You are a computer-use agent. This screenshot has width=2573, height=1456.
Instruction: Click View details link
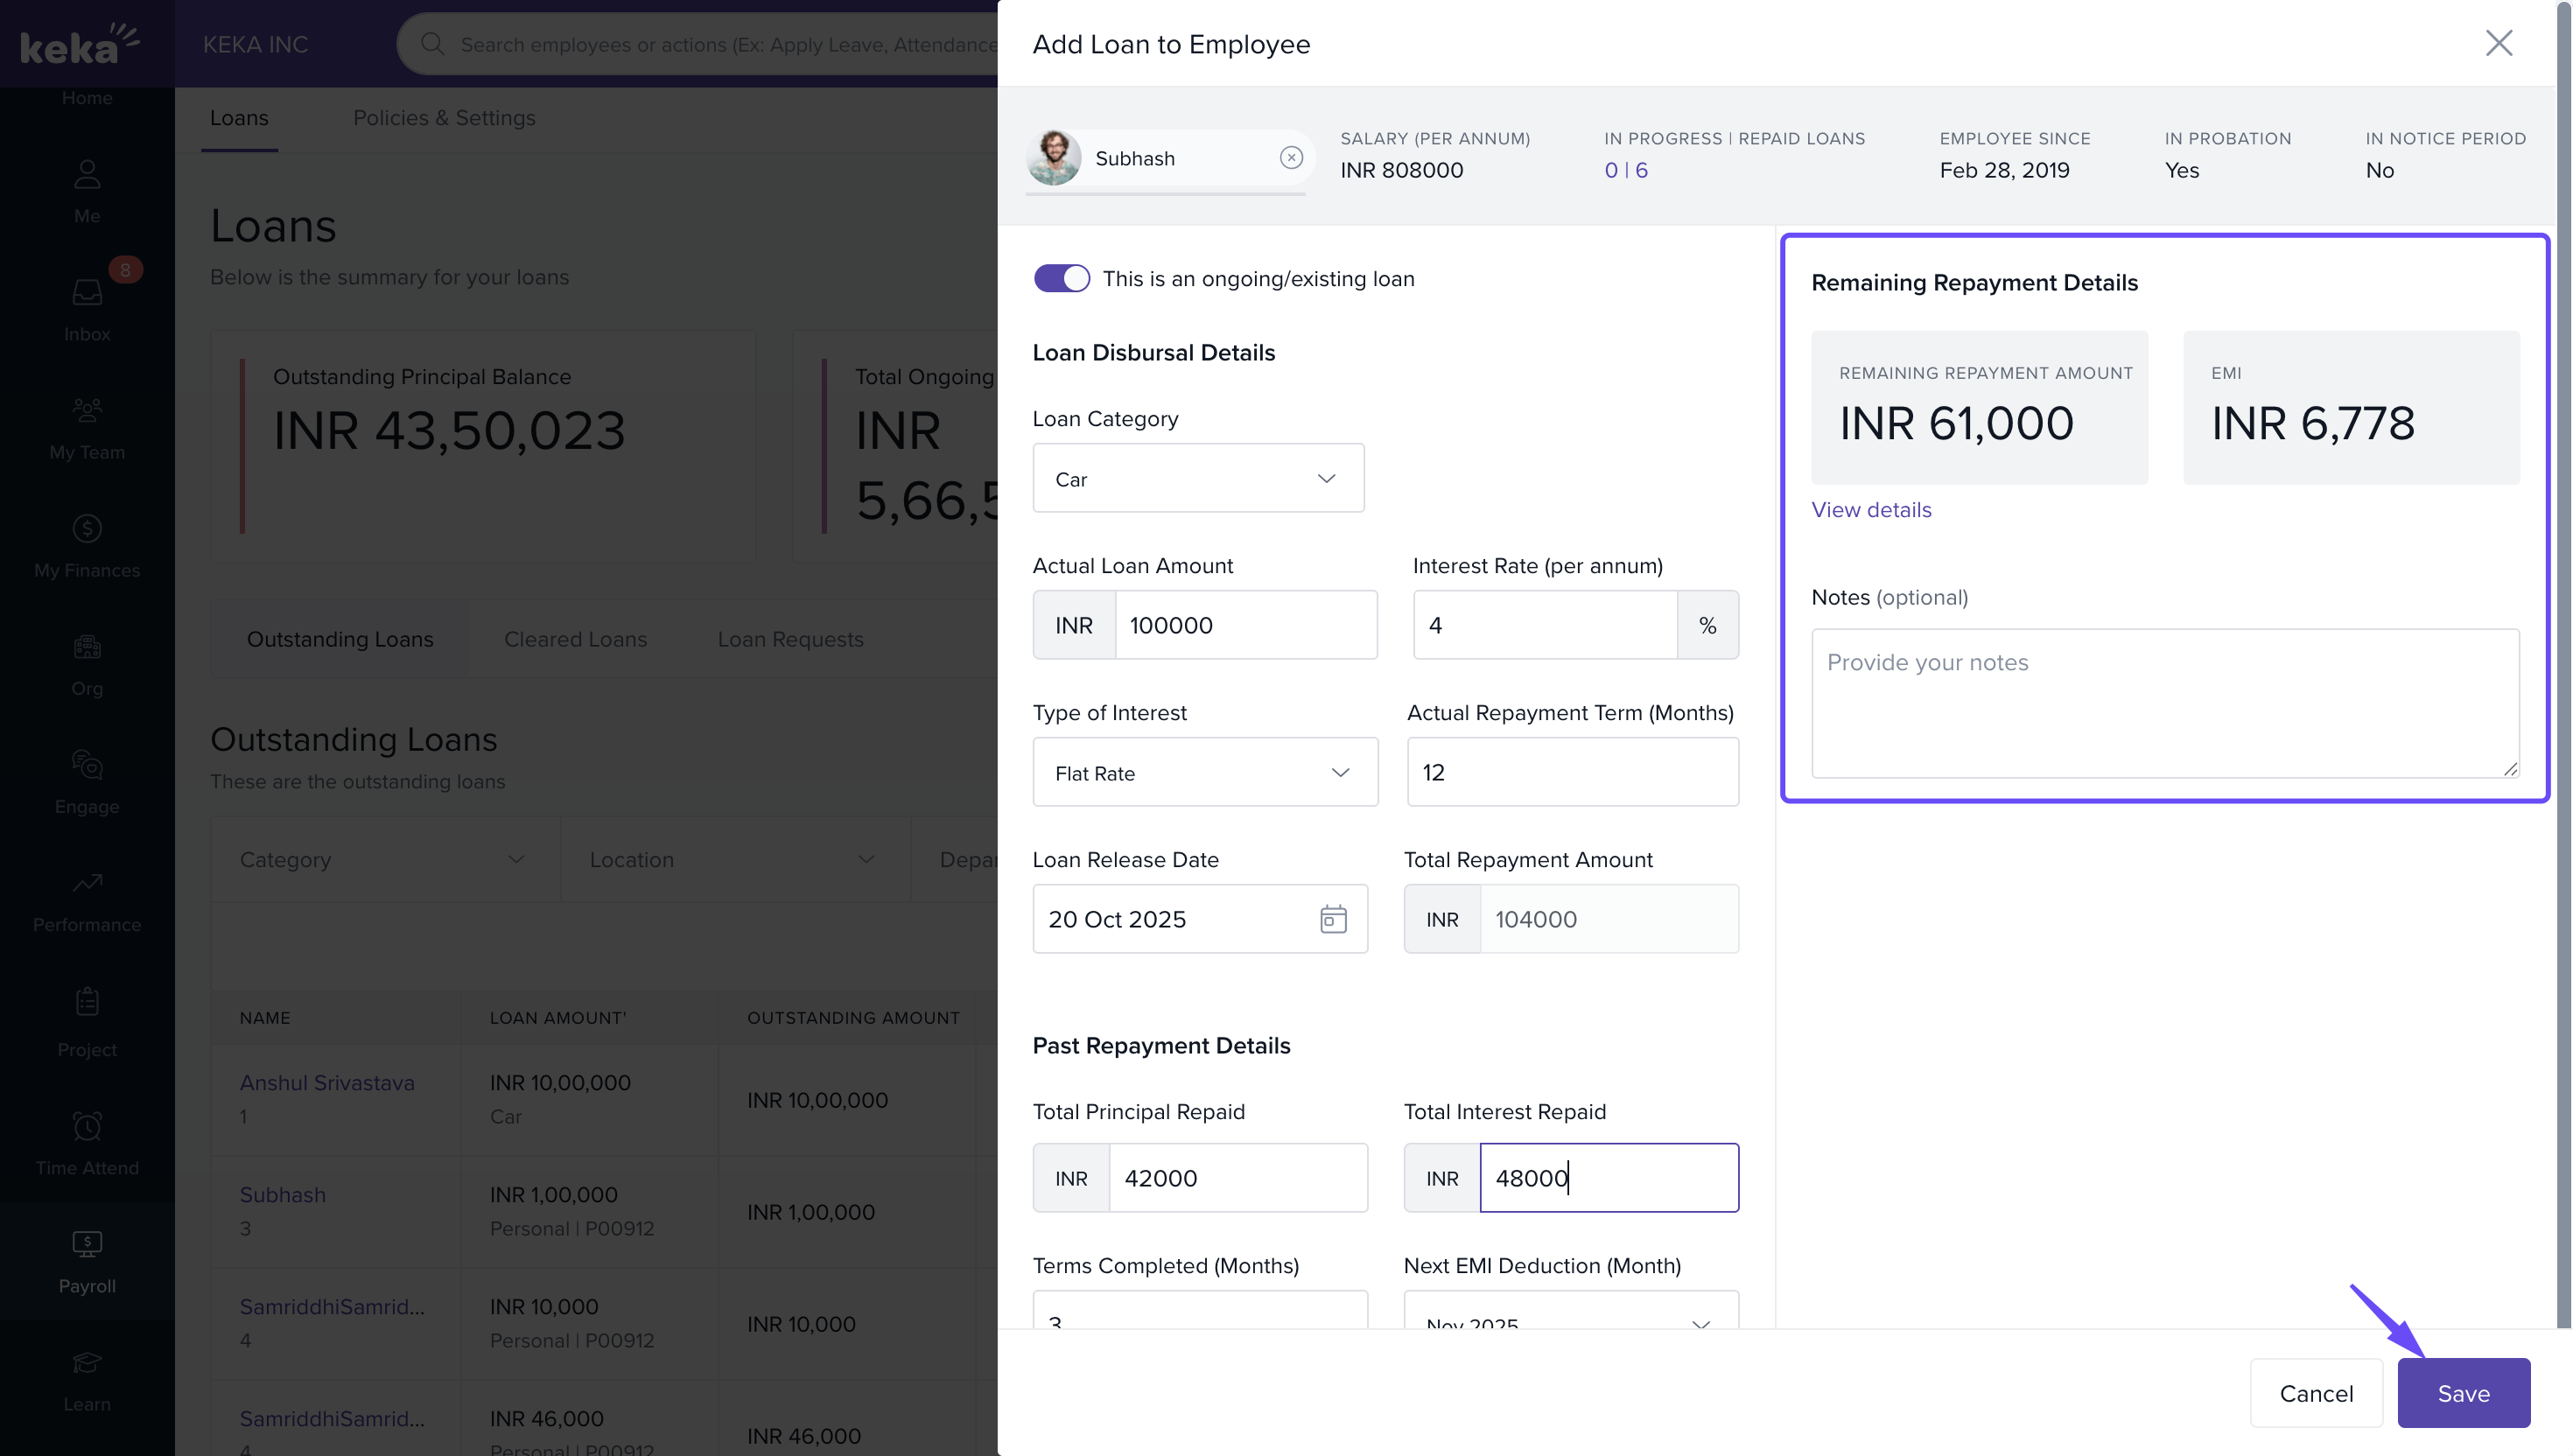pos(1871,510)
